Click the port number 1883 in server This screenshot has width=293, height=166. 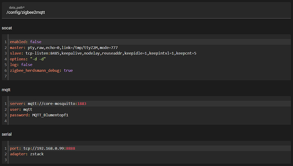coord(82,104)
